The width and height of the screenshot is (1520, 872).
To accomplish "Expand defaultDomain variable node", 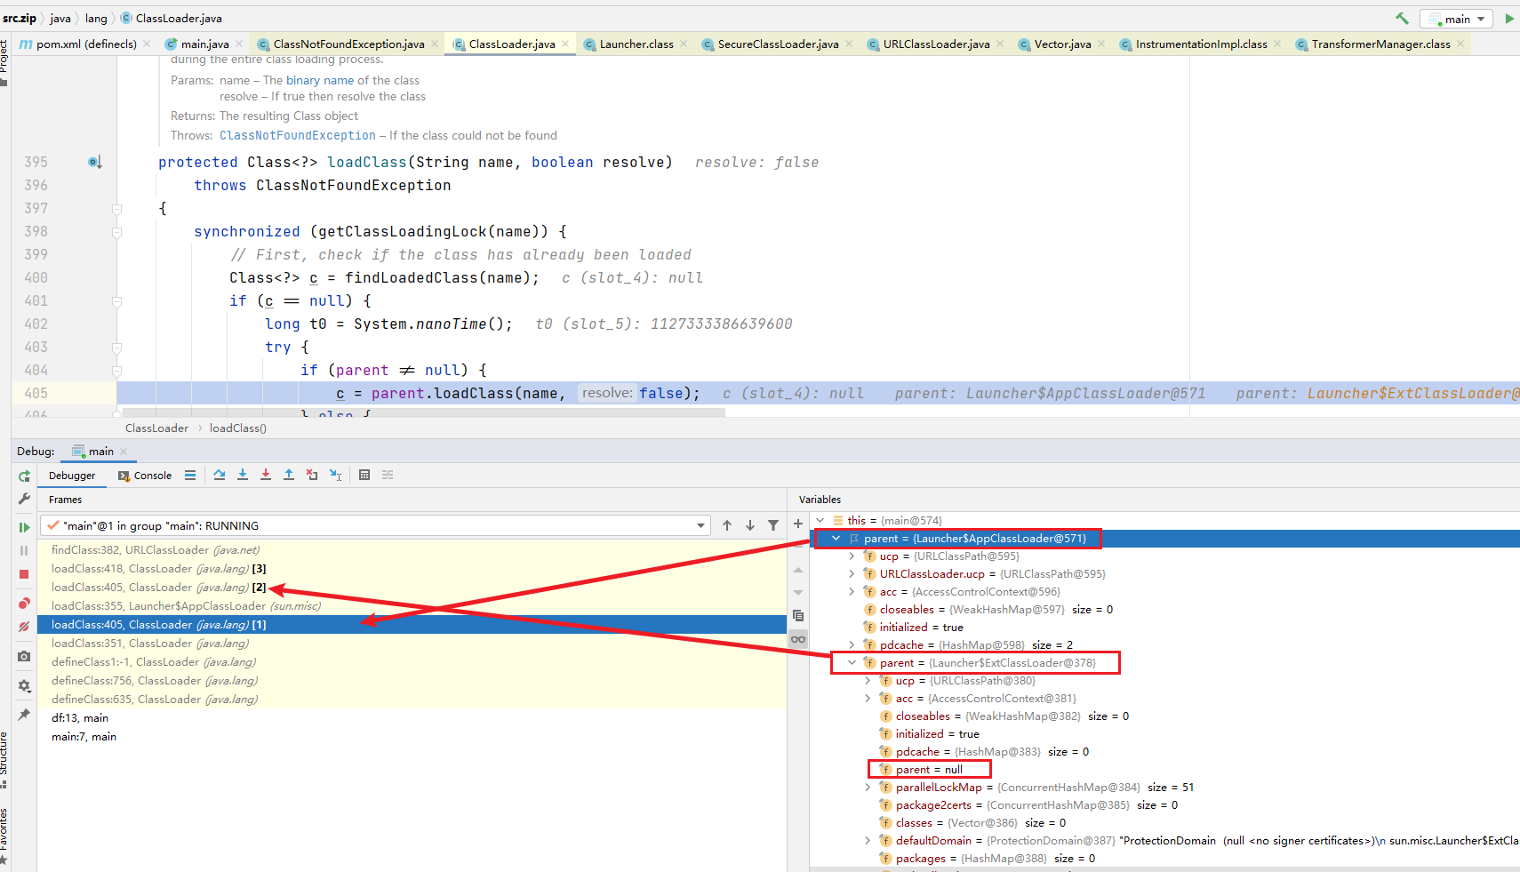I will click(x=868, y=840).
